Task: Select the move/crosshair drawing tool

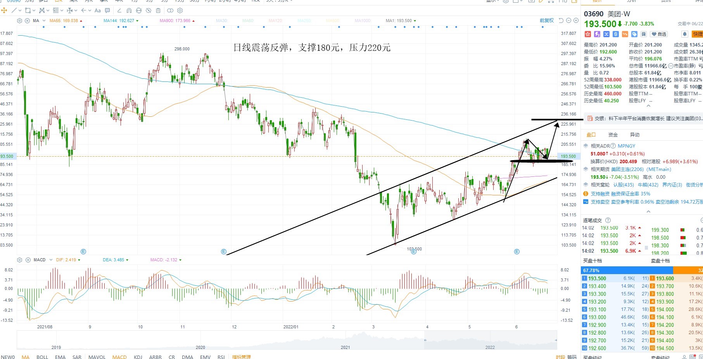Action: [x=3, y=10]
